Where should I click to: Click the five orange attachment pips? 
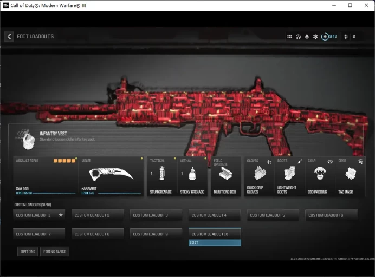point(64,161)
